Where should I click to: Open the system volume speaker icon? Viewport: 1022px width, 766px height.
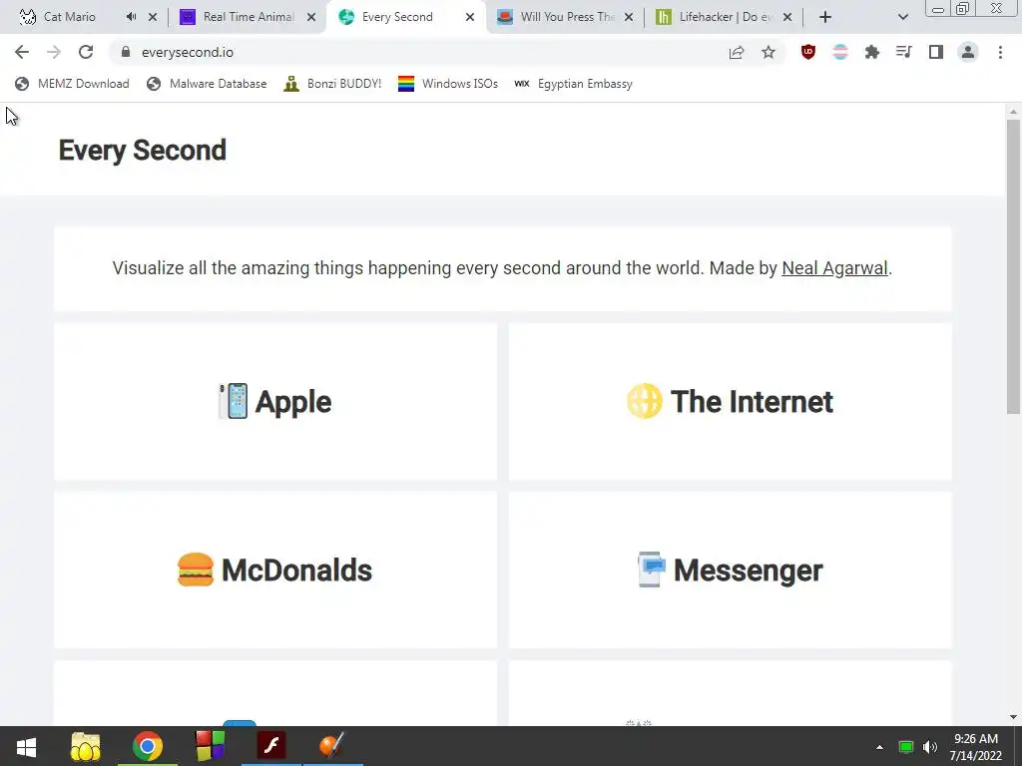930,746
